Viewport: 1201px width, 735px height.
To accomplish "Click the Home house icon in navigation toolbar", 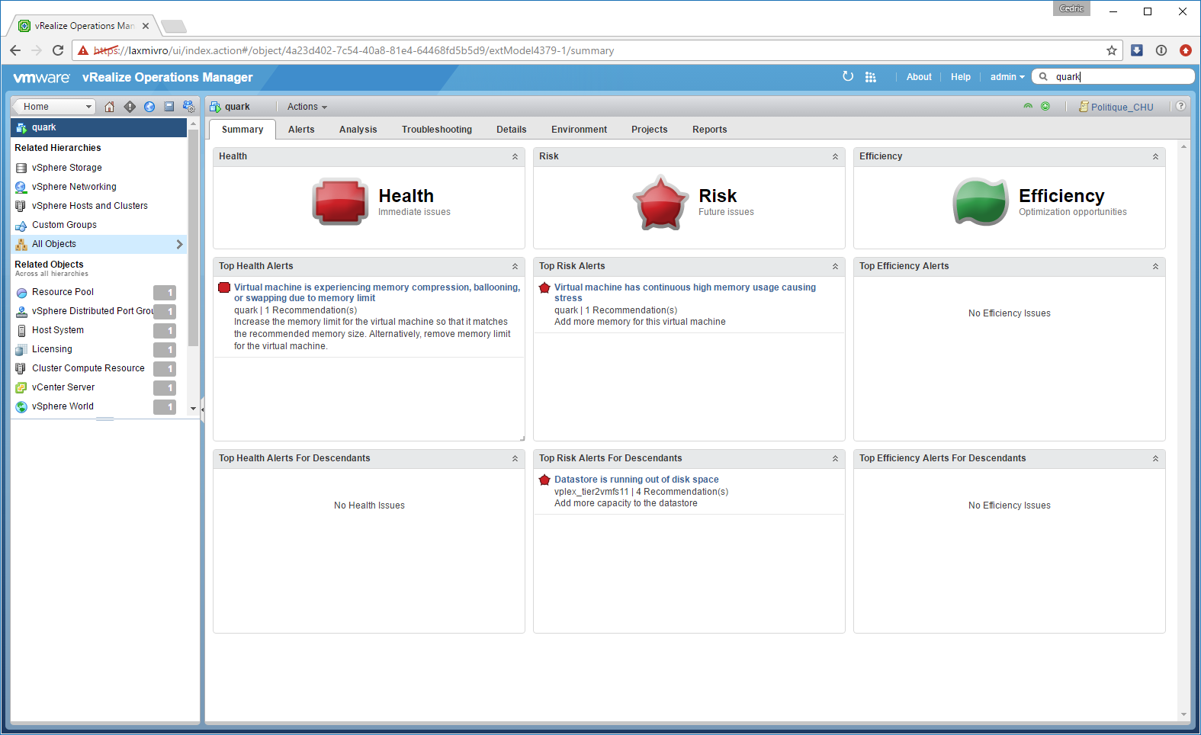I will point(110,107).
